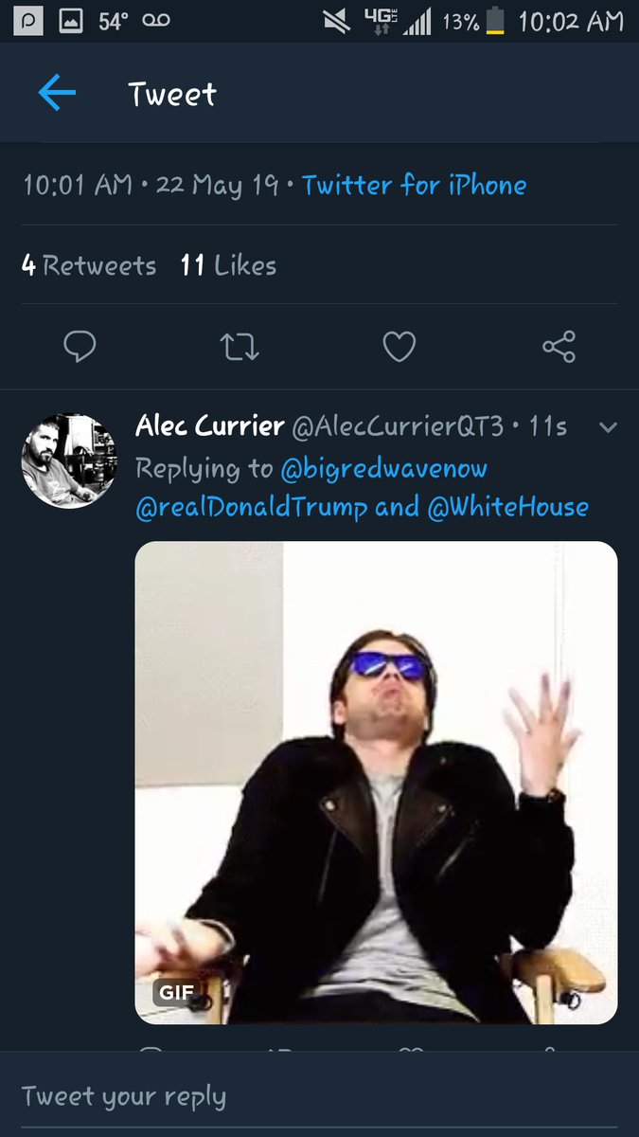Tap the muted sound status icon
This screenshot has width=639, height=1137.
(336, 22)
